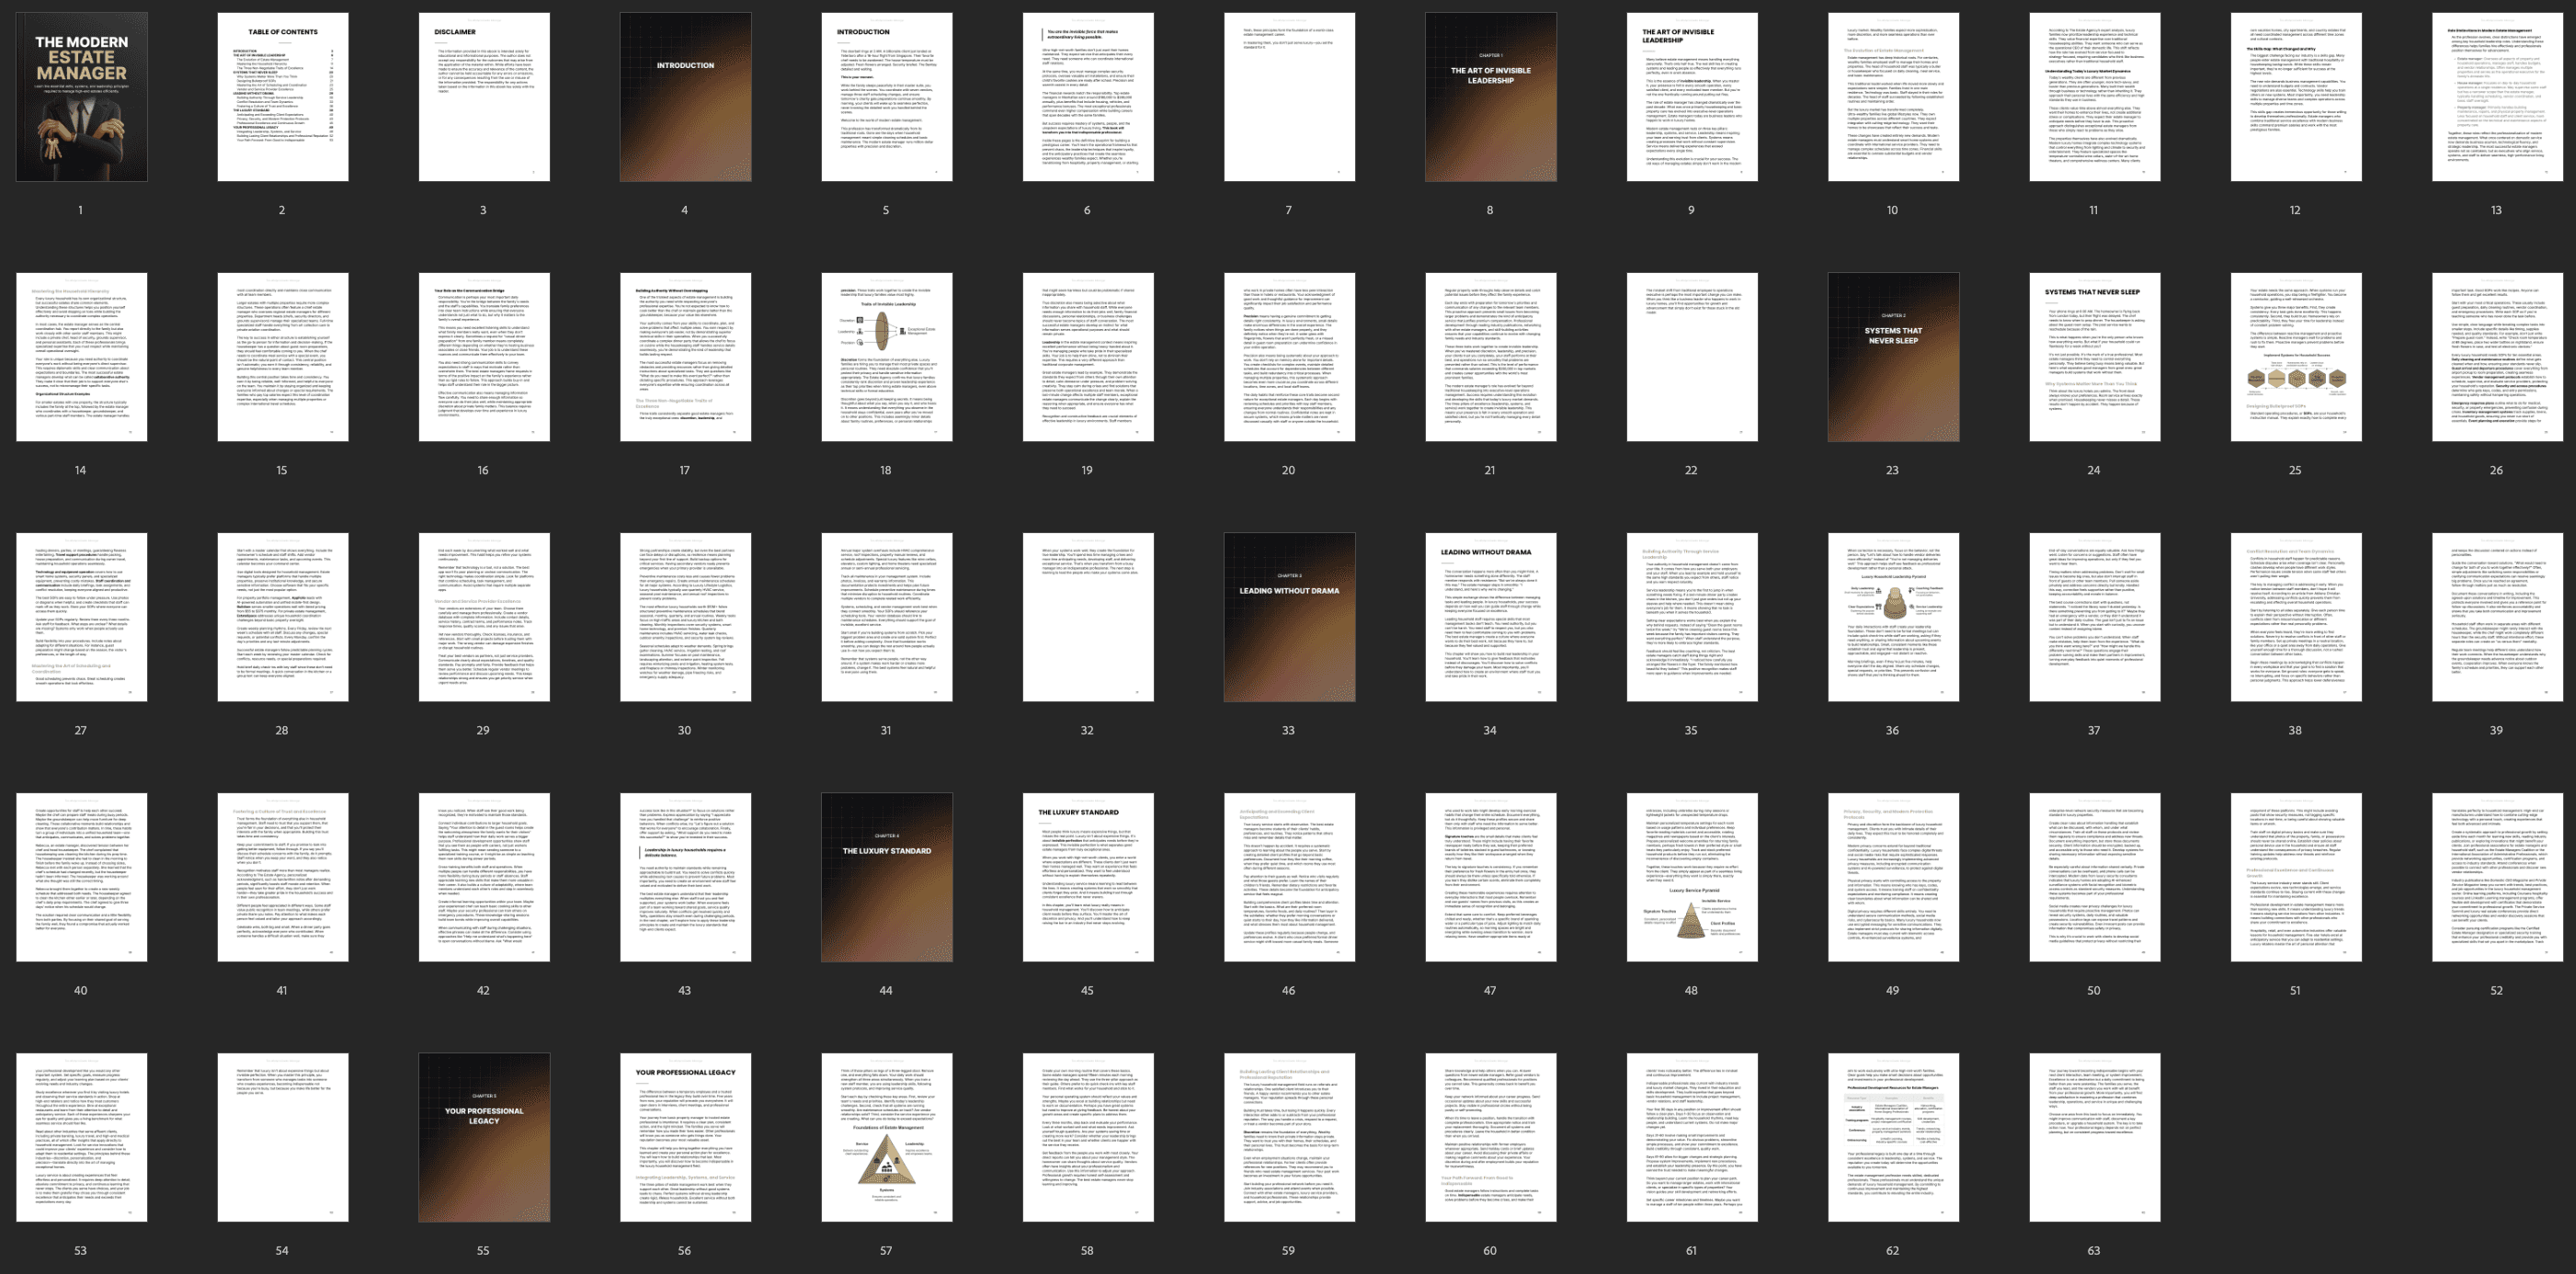Open The Luxury Standard chapter cover page
Screen dimensions: 2576x1274
(886, 877)
